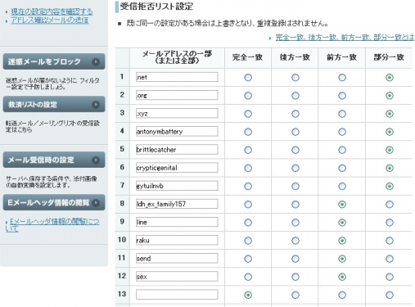Viewport: 415px width, 307px height.
Task: Click the antonymbattery address field
Action: [x=177, y=131]
